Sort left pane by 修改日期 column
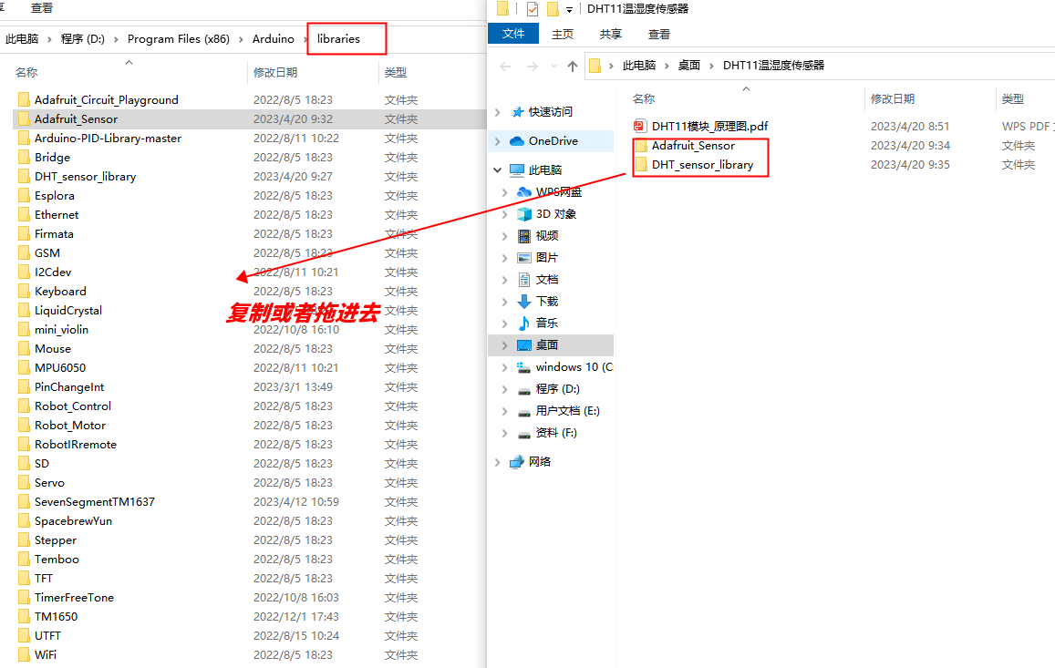 [x=275, y=73]
